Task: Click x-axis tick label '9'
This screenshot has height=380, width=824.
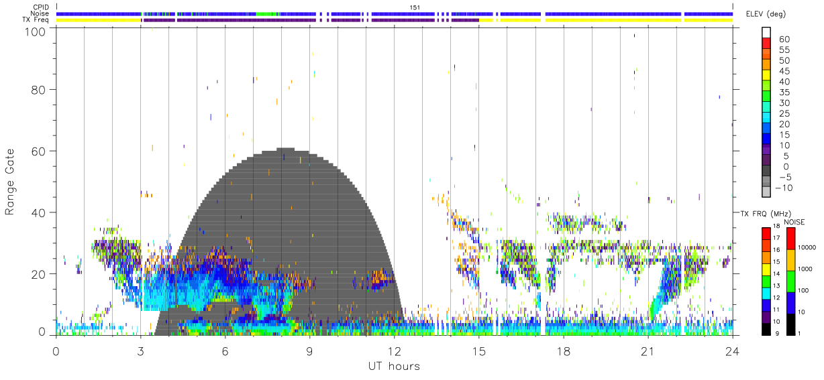Action: click(309, 350)
